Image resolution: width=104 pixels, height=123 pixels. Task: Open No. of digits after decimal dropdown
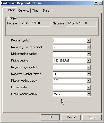coord(89,47)
